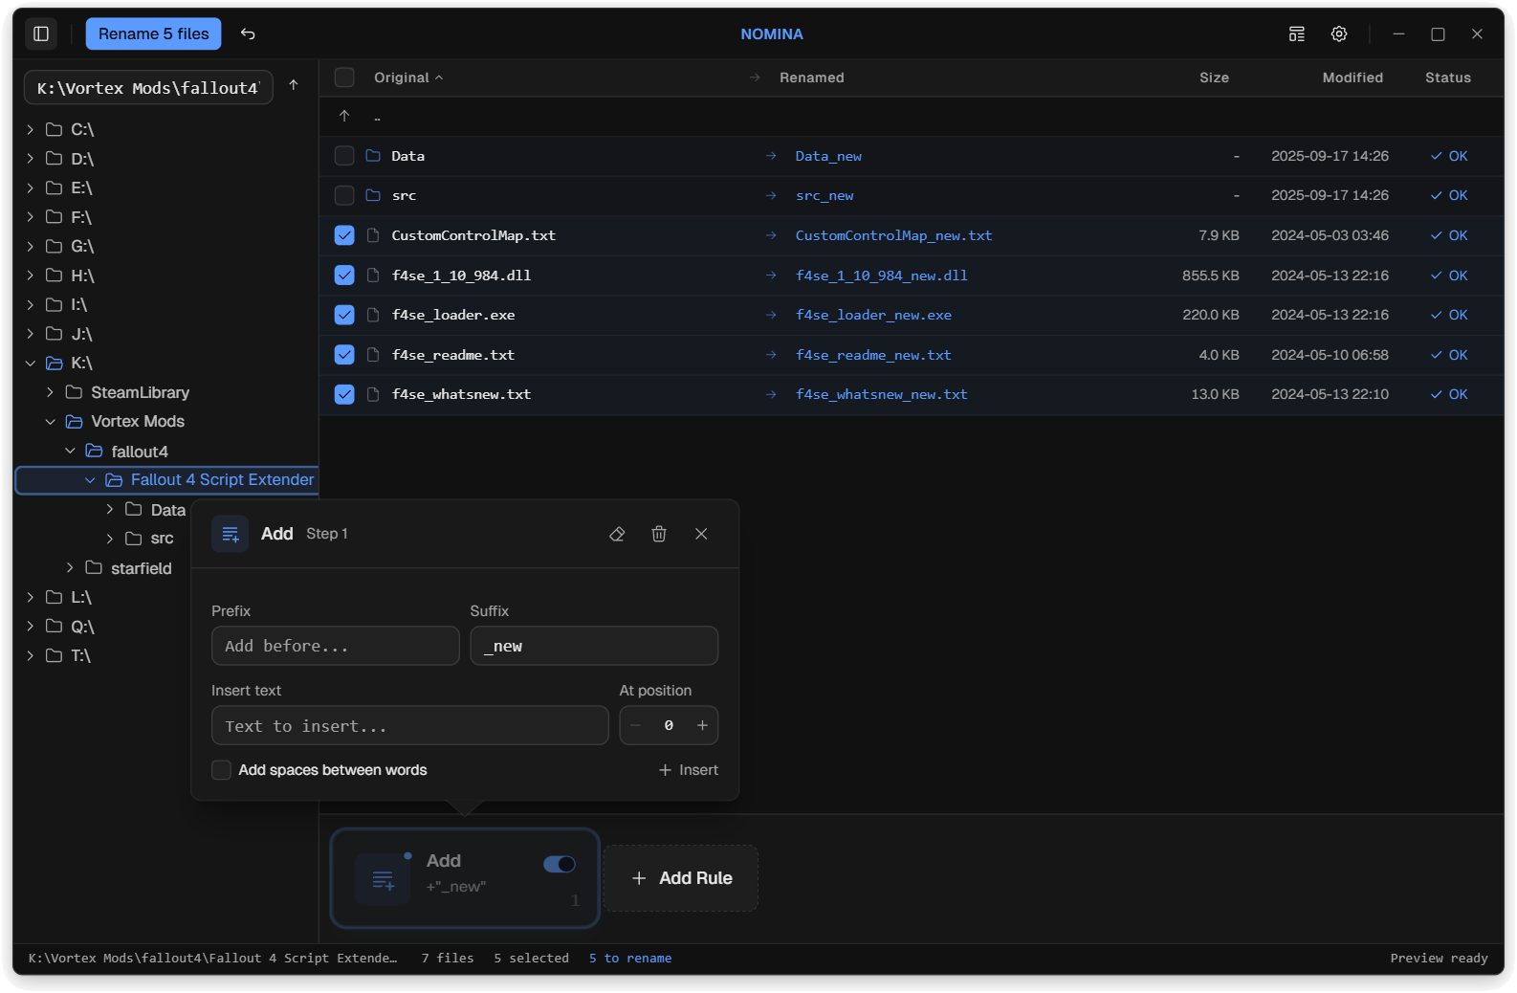This screenshot has height=993, width=1517.
Task: Click the '5 to rename' status link
Action: pos(630,958)
